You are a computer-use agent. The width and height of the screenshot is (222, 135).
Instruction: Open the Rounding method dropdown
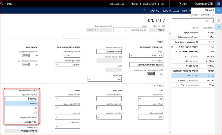click(57, 64)
